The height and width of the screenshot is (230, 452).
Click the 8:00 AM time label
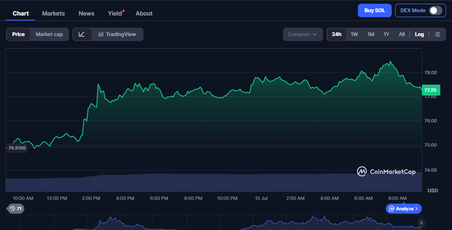coord(398,198)
